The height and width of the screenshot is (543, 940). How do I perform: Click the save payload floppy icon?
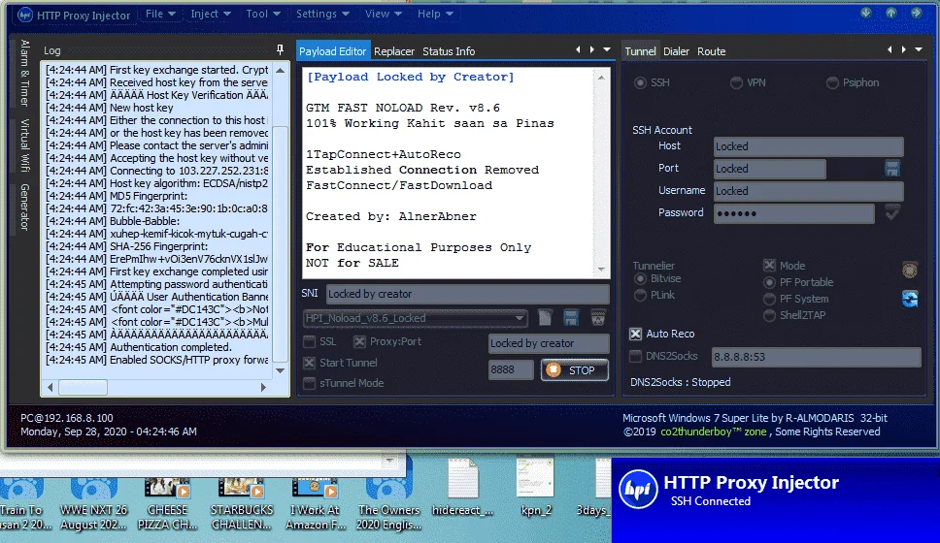pyautogui.click(x=571, y=318)
